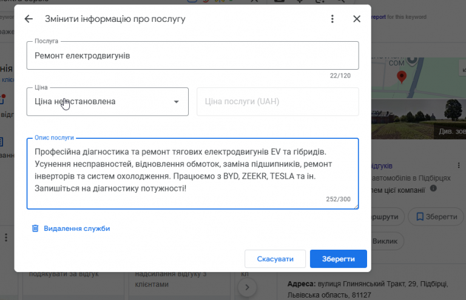This screenshot has width=466, height=300.
Task: Click the right chevron arrow in background carousel
Action: 247,287
